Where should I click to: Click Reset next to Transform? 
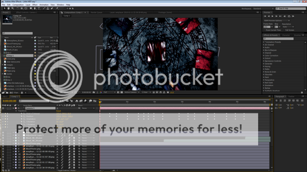pyautogui.click(x=58, y=111)
